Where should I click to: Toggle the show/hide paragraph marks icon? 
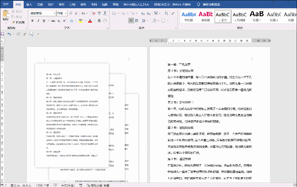coord(173,13)
